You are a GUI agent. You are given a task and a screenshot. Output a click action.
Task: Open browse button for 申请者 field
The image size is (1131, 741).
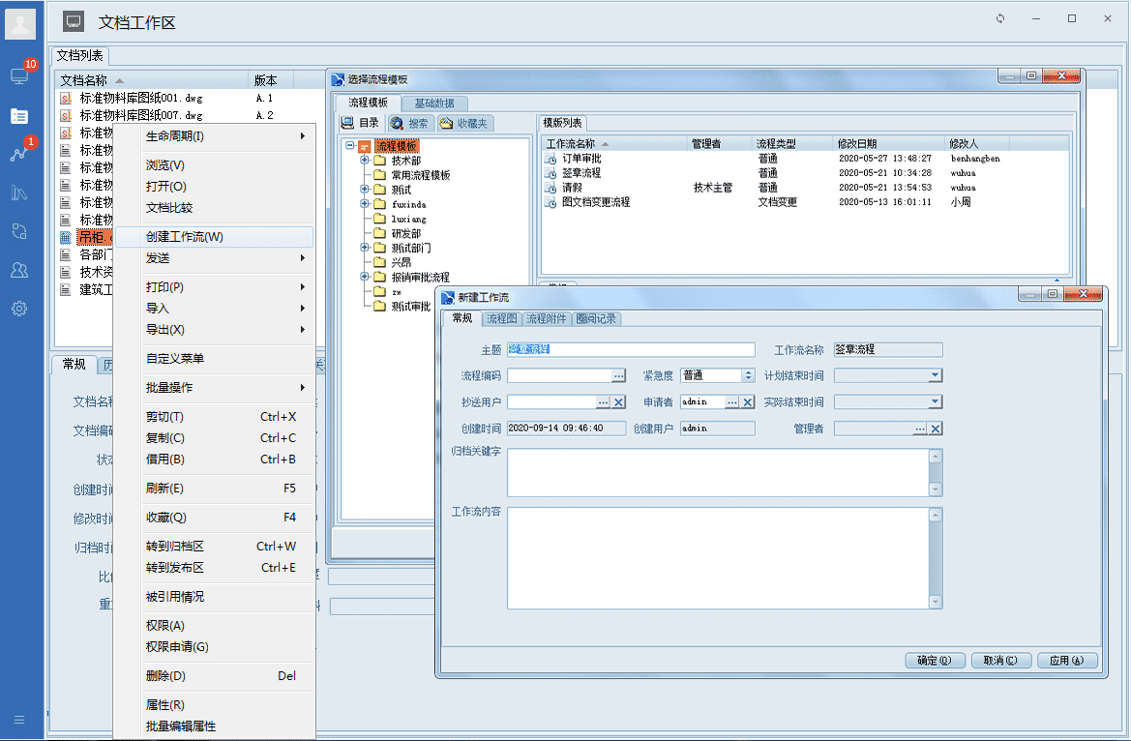coord(732,402)
